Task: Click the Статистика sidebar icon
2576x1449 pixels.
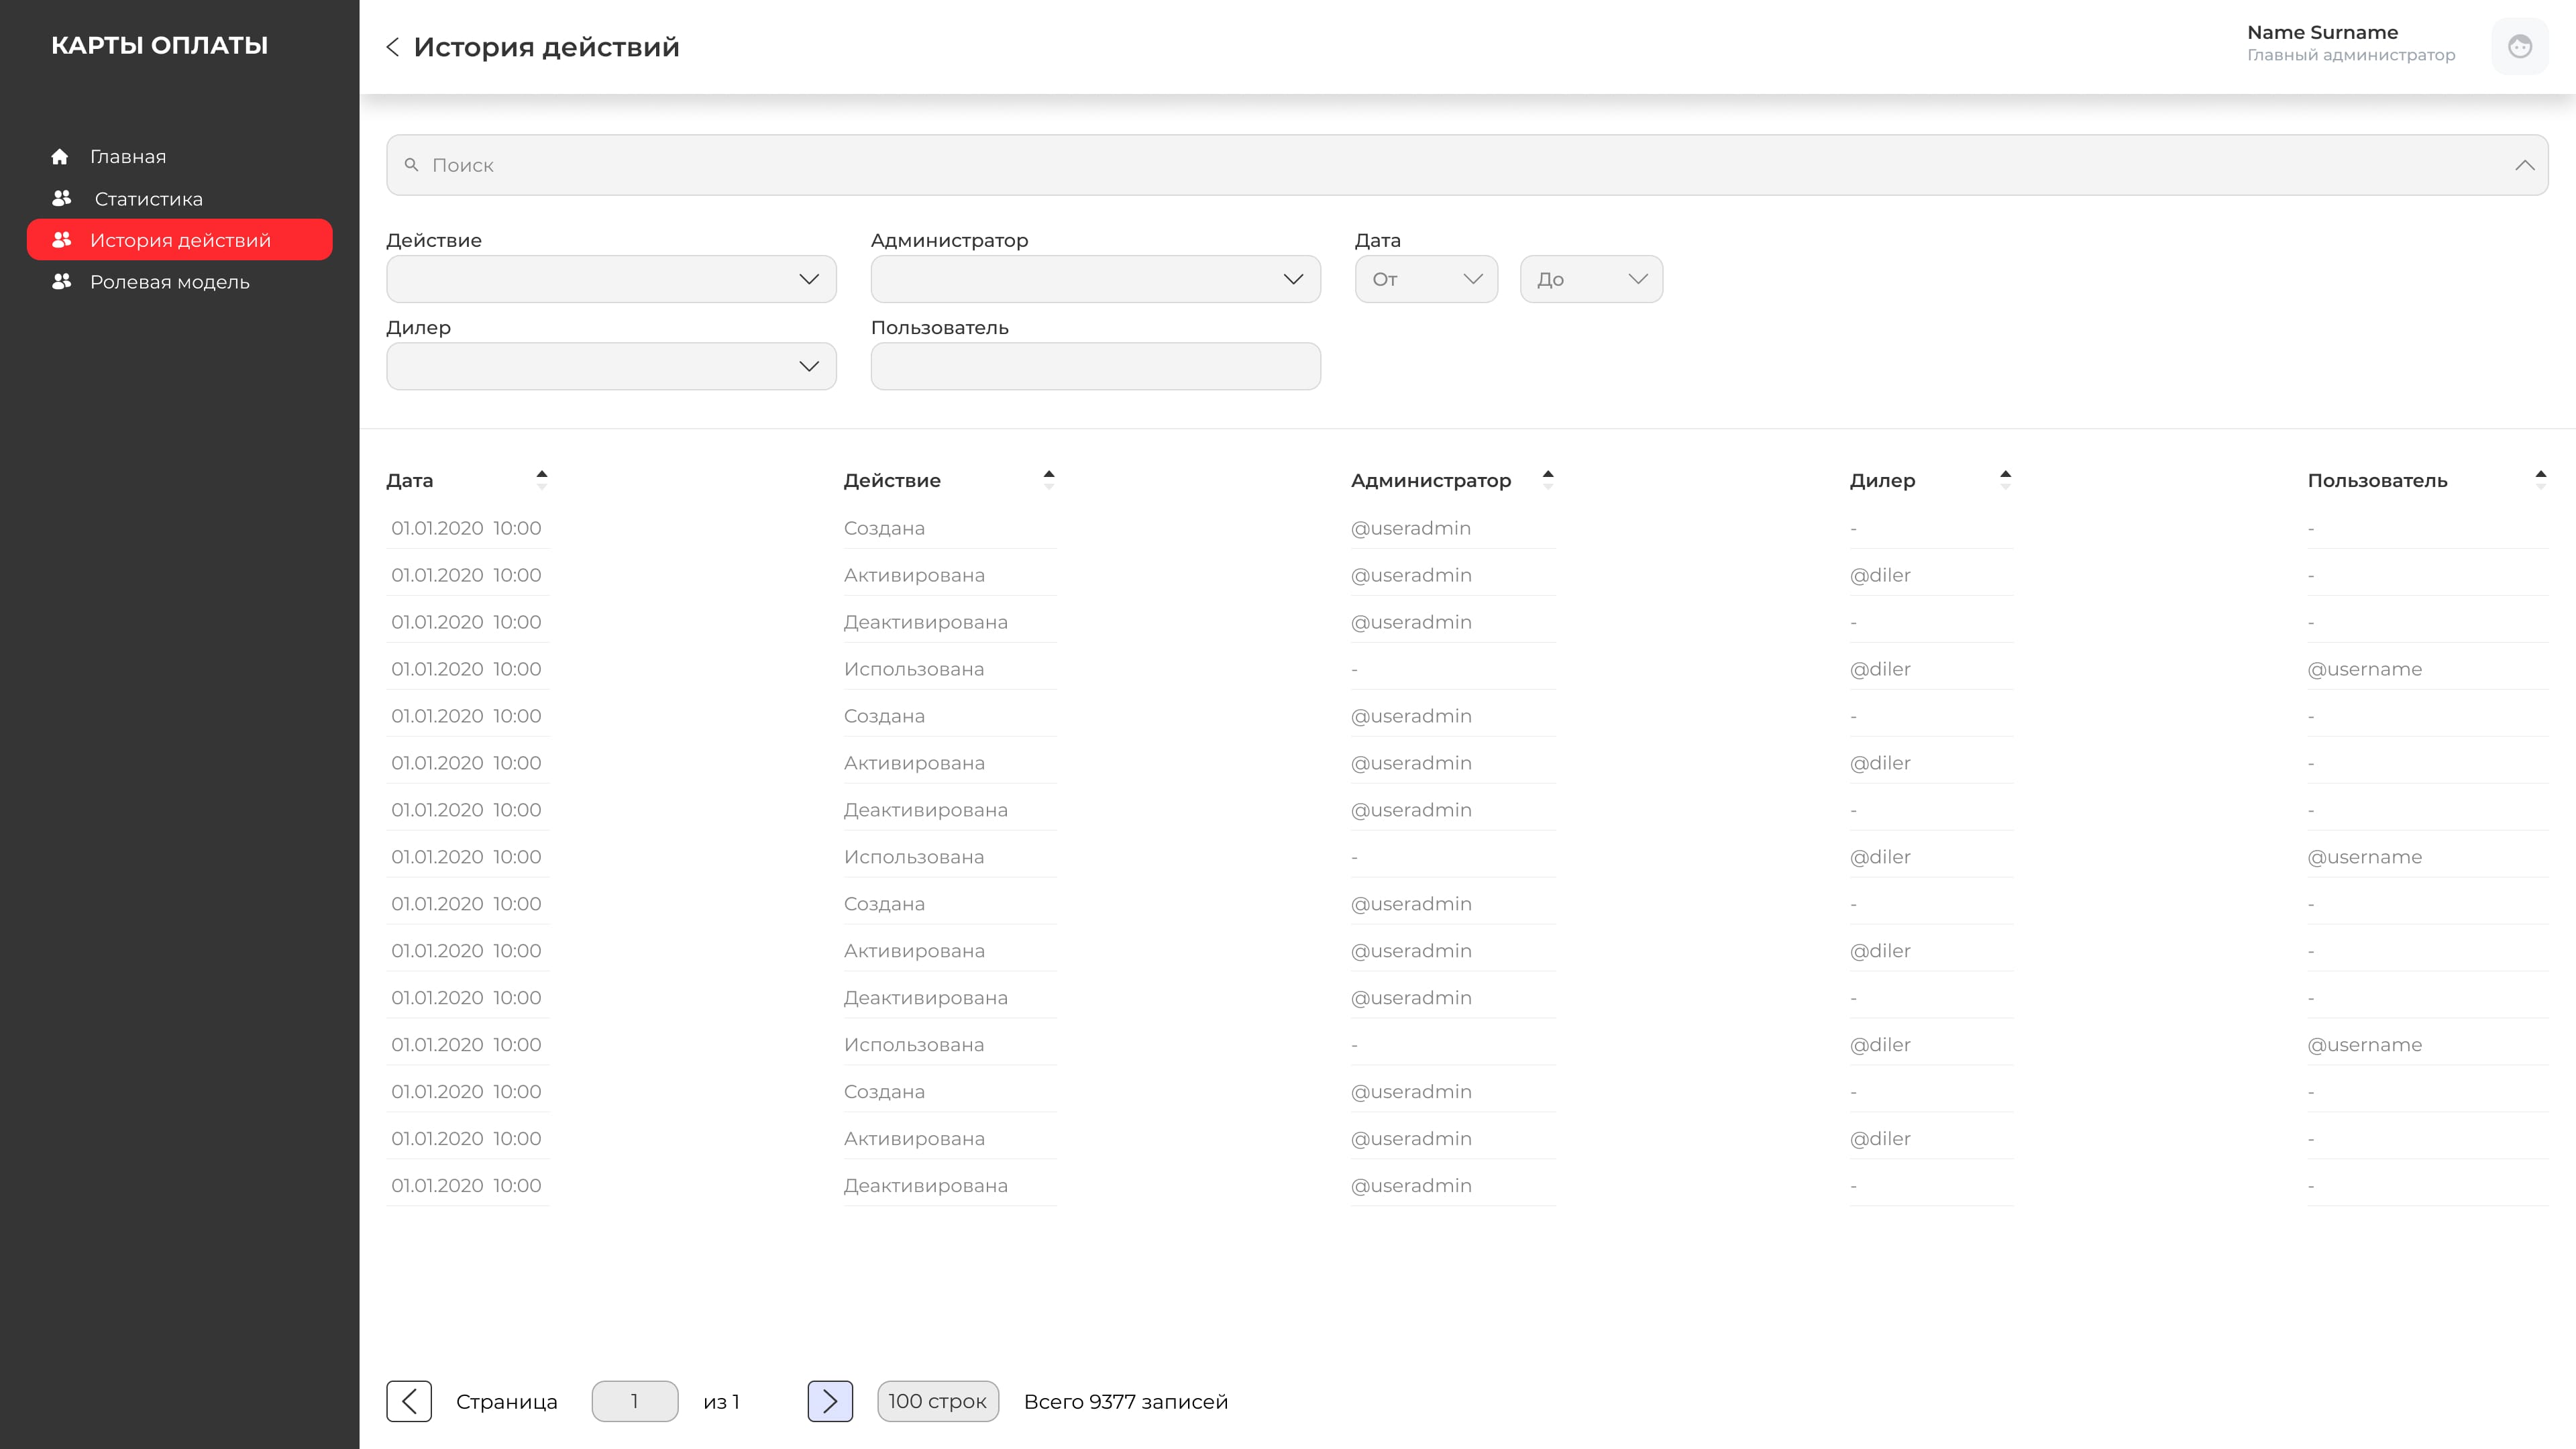Action: point(62,198)
